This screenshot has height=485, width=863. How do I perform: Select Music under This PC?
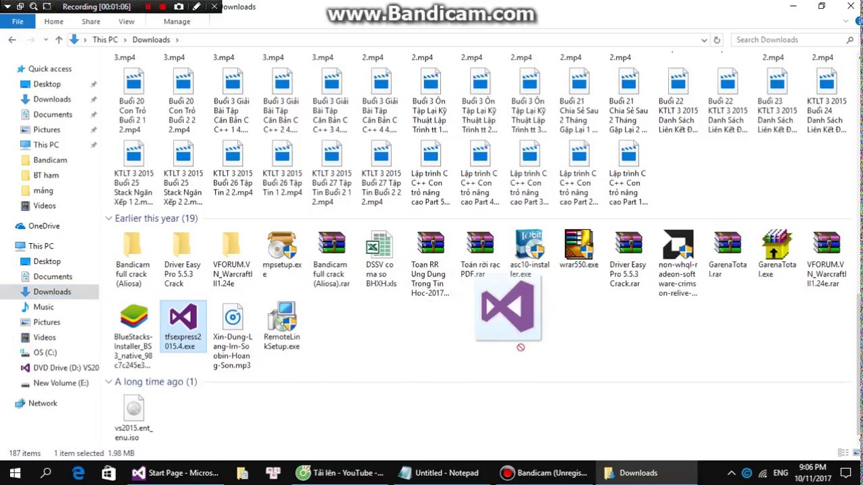[43, 306]
